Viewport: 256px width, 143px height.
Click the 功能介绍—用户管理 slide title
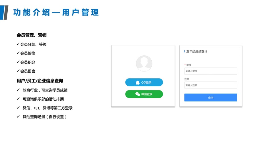point(56,12)
